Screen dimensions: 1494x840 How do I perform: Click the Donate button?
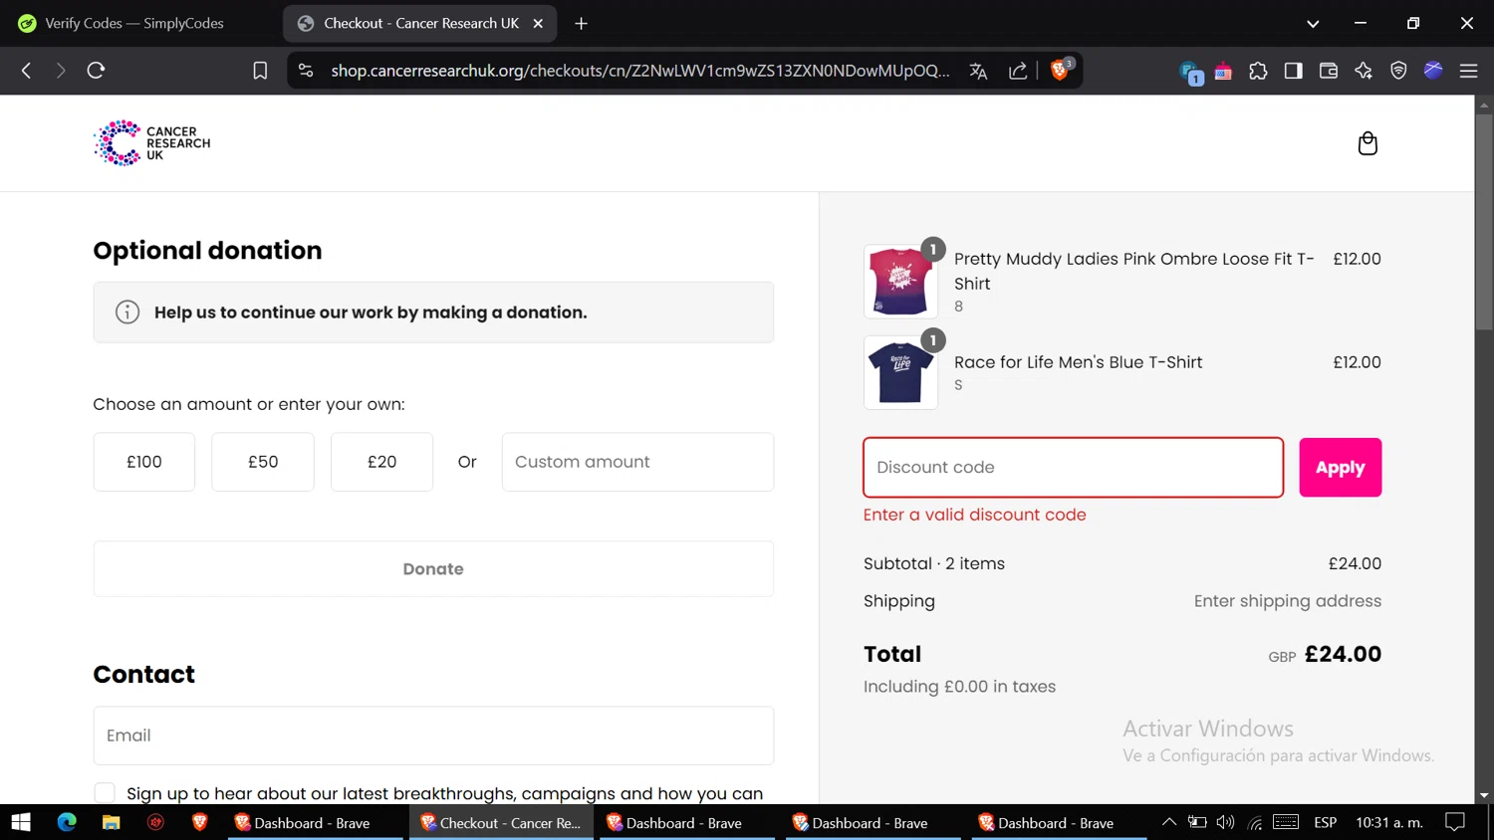click(433, 569)
